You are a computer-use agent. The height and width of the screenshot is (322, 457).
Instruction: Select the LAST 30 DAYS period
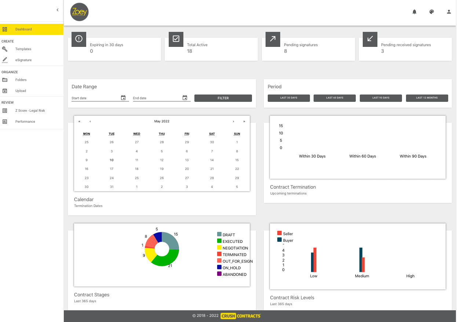point(289,98)
